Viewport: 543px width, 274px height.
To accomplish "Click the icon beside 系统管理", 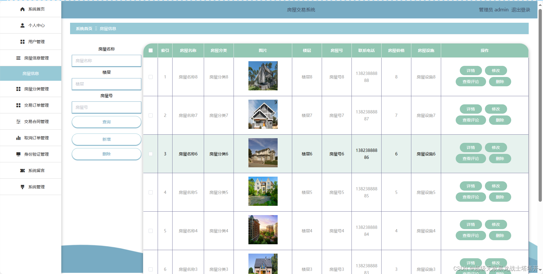I will click(22, 187).
